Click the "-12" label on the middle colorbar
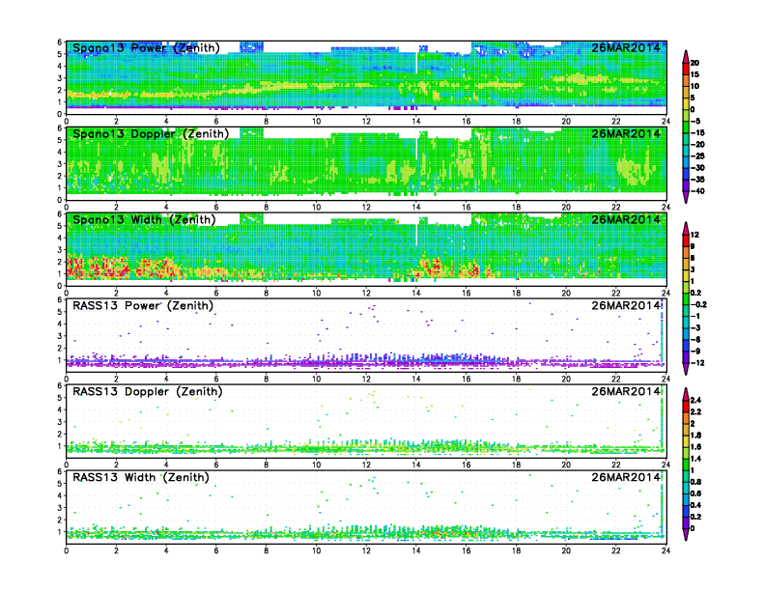Screen dimensions: 765x591 [697, 363]
